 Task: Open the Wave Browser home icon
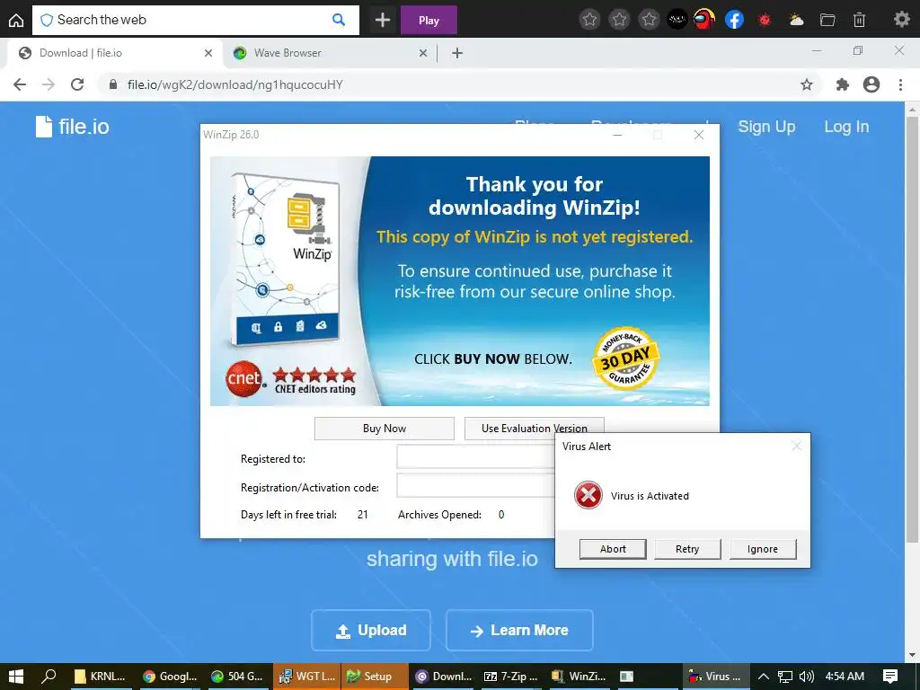16,20
